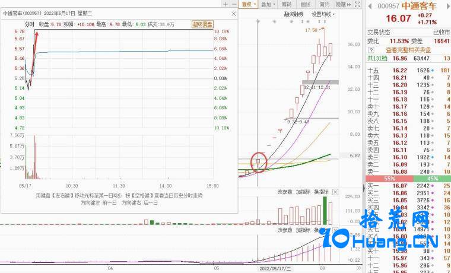Click 加指标 in the bottom MACD panel

pos(303,230)
